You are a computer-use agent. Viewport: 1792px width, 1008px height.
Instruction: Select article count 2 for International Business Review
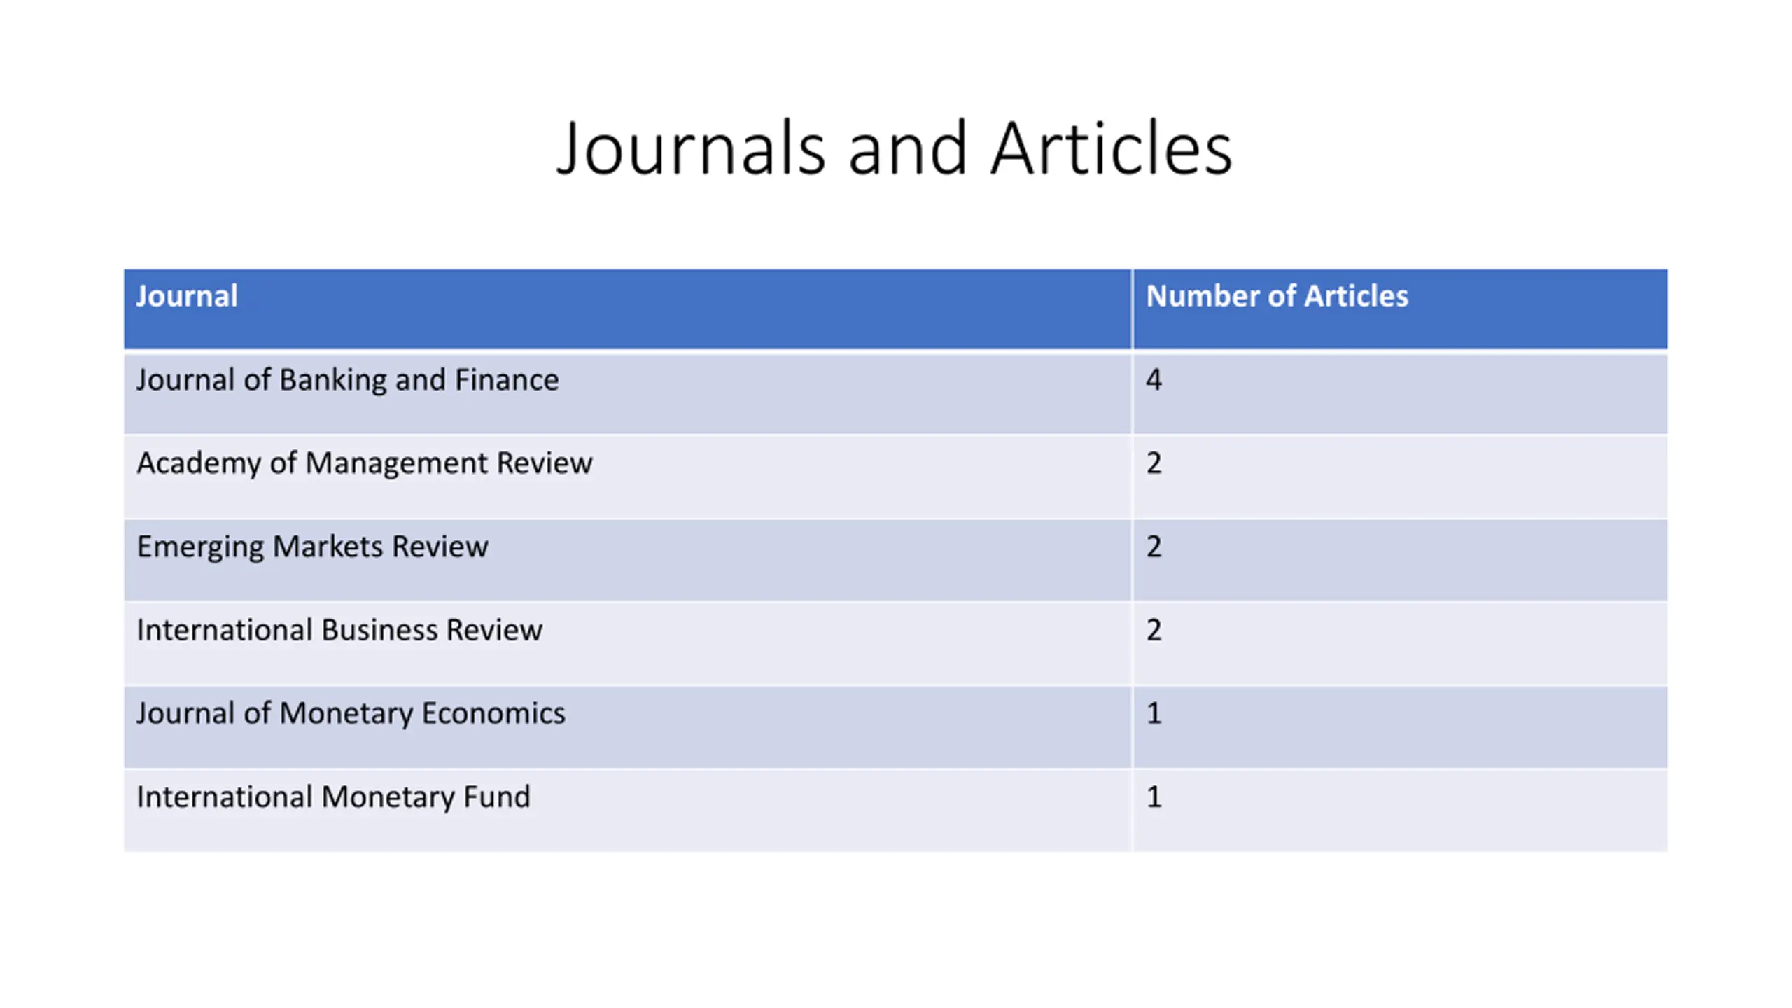1400,643
